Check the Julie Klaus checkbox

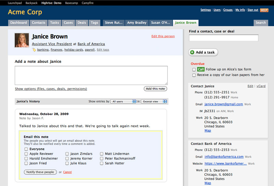[x=67, y=163]
